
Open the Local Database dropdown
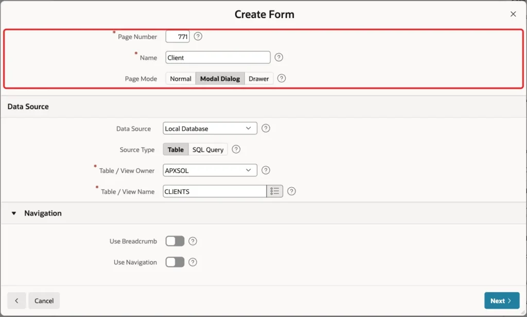(x=210, y=129)
